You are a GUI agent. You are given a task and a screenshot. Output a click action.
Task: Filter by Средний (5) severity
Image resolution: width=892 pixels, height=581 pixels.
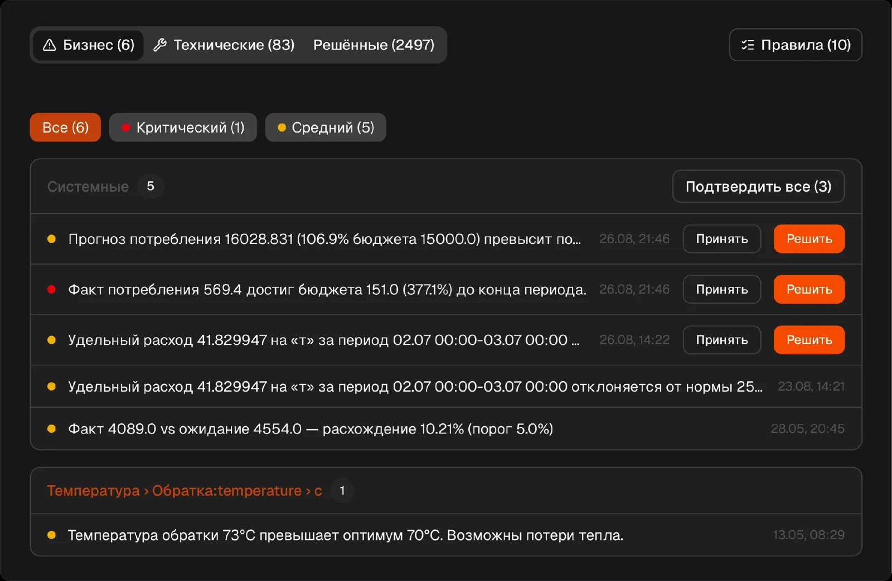[326, 128]
